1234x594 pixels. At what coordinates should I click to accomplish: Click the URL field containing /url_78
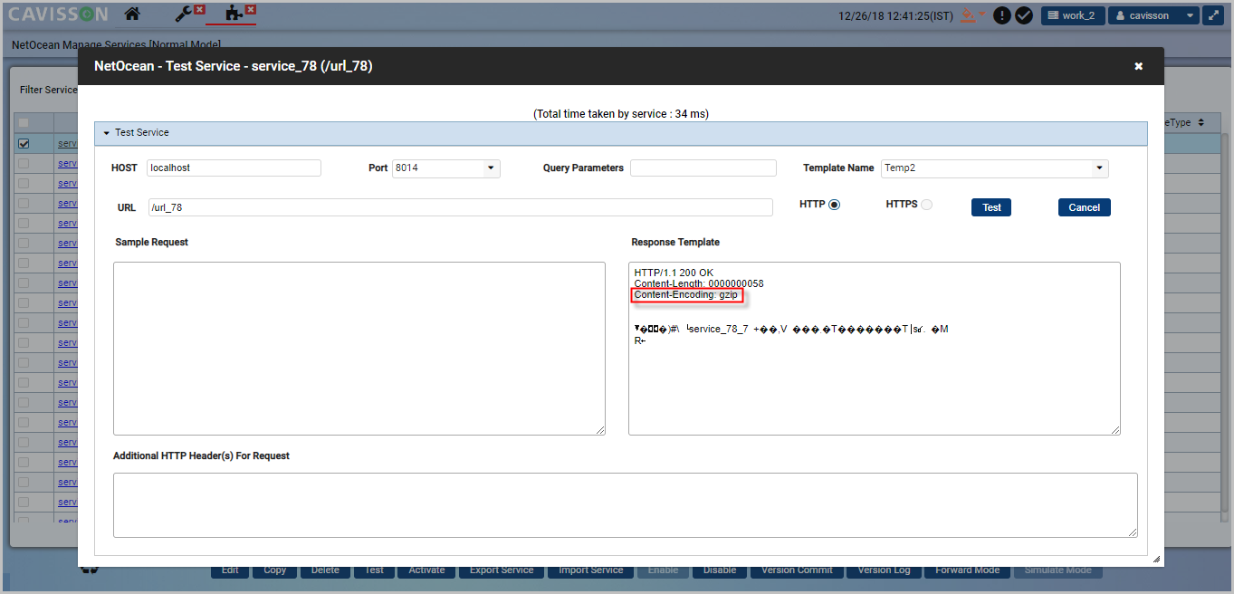pyautogui.click(x=460, y=207)
